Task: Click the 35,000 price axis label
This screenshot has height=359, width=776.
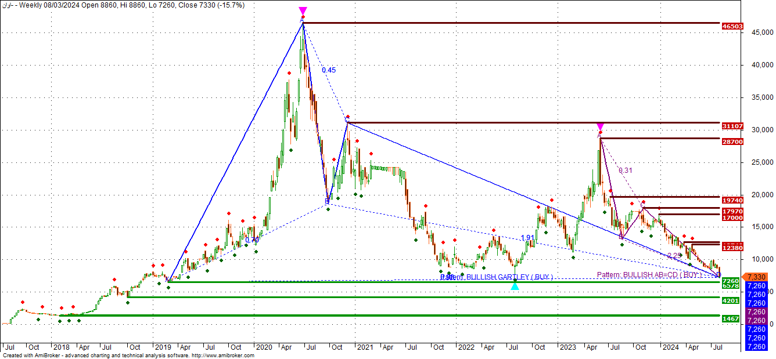Action: [761, 98]
